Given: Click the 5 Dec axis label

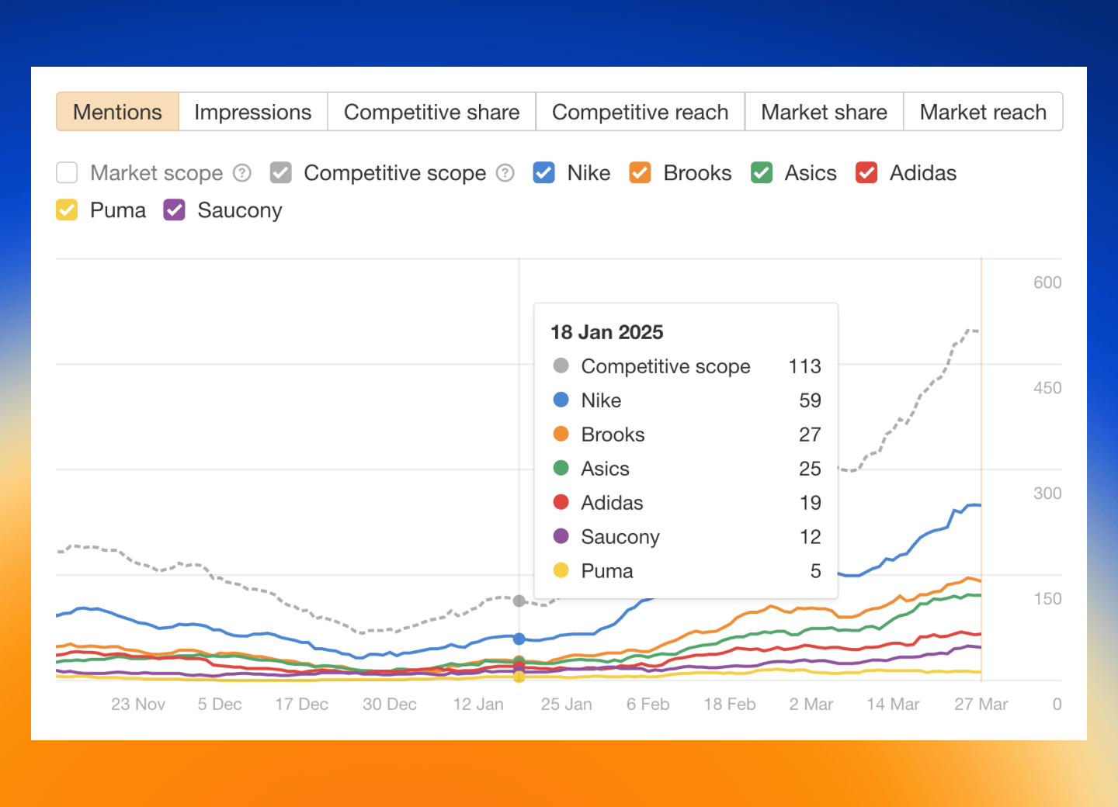Looking at the screenshot, I should pos(220,704).
